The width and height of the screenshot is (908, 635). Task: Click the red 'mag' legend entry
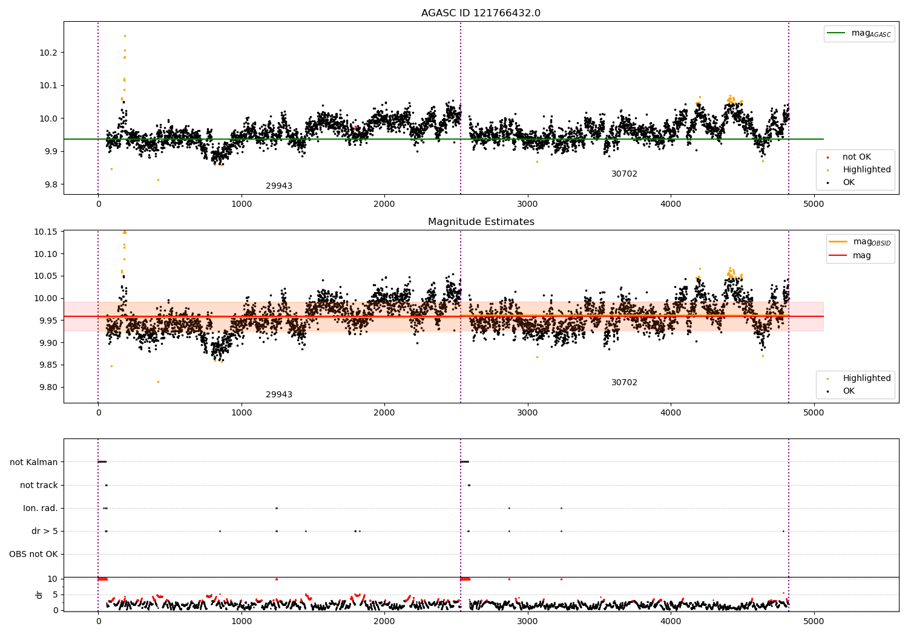[x=850, y=256]
